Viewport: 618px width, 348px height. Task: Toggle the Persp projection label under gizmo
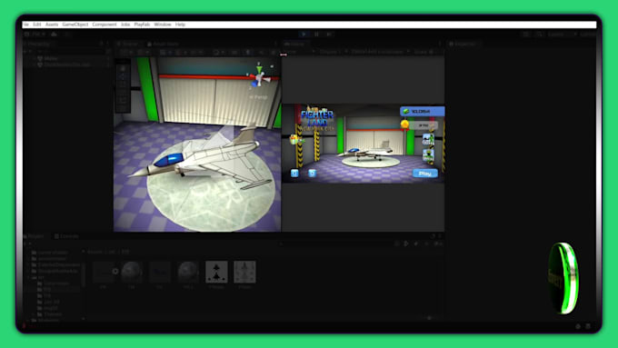[258, 96]
